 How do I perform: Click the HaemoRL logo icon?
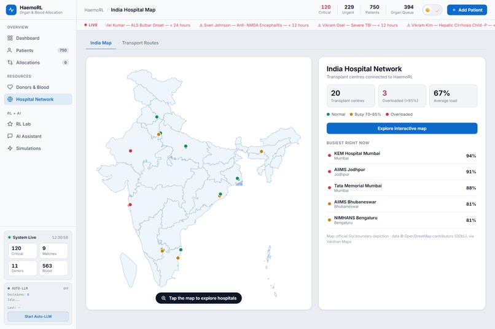(12, 10)
